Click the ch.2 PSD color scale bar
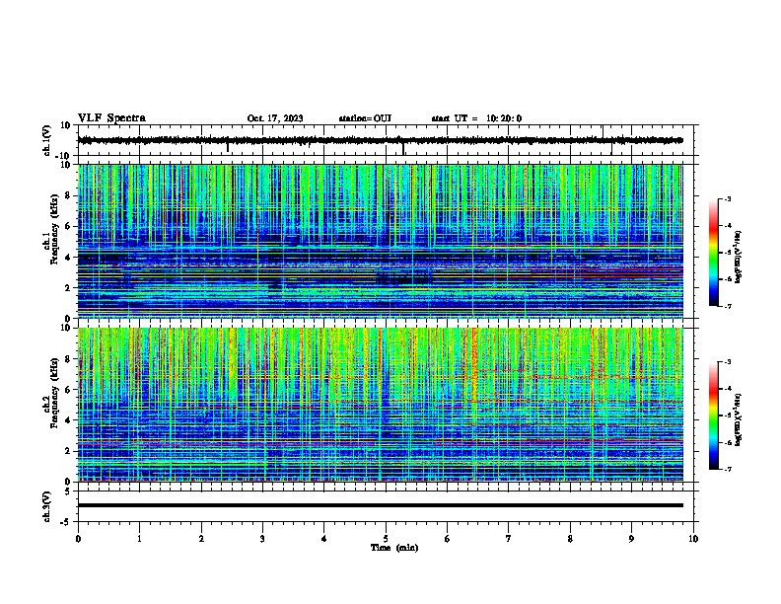 (x=714, y=415)
